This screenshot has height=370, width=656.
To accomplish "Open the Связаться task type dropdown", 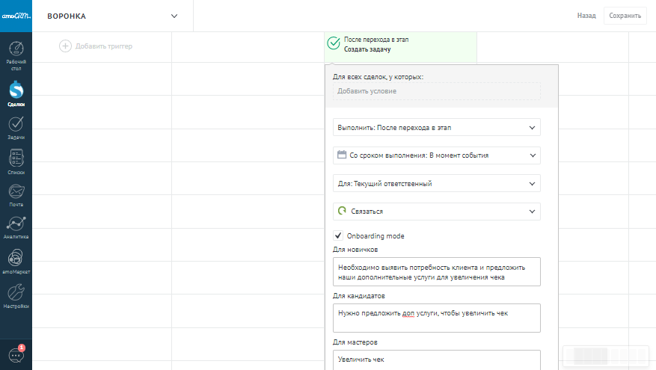I will pyautogui.click(x=436, y=212).
